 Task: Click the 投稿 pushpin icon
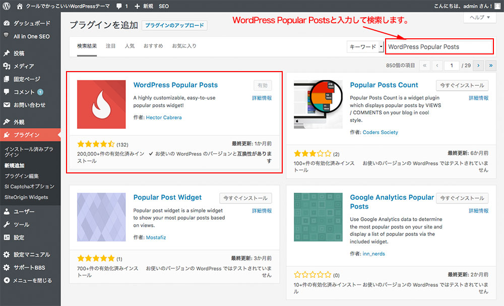point(7,53)
